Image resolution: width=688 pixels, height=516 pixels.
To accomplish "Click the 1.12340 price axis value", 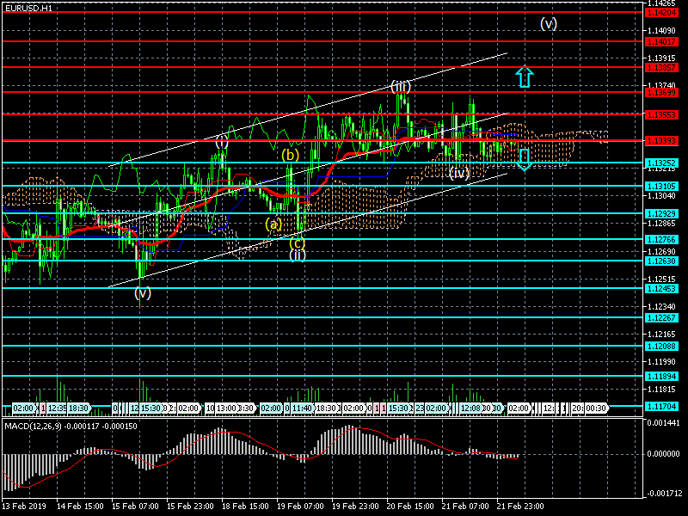I will coord(661,307).
